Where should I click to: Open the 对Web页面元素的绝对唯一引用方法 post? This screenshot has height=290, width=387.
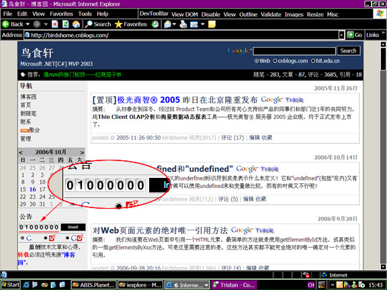tap(160, 230)
